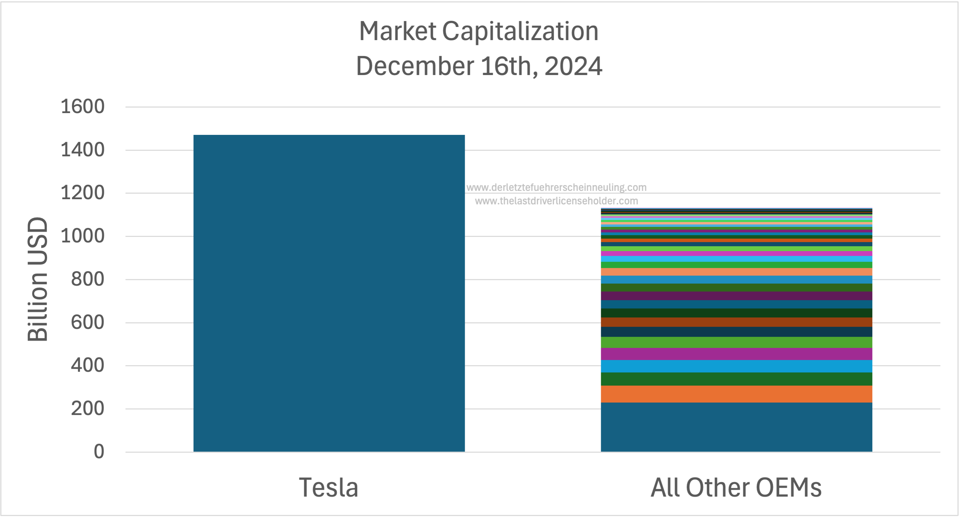Click the Tesla market cap bar
Viewport: 961px width, 518px height.
coord(329,293)
